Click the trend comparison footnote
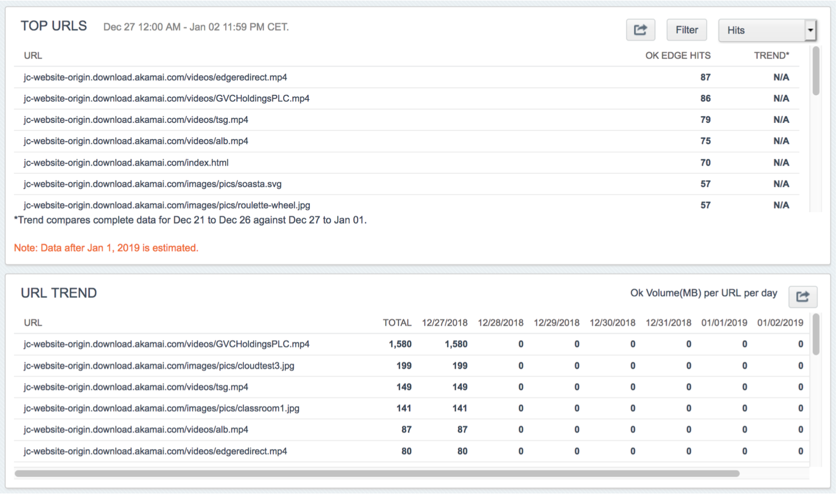Viewport: 837px width, 494px height. point(190,220)
